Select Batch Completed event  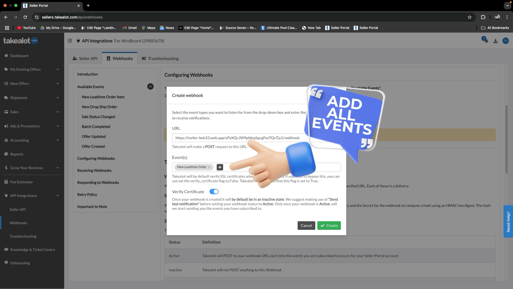(96, 126)
